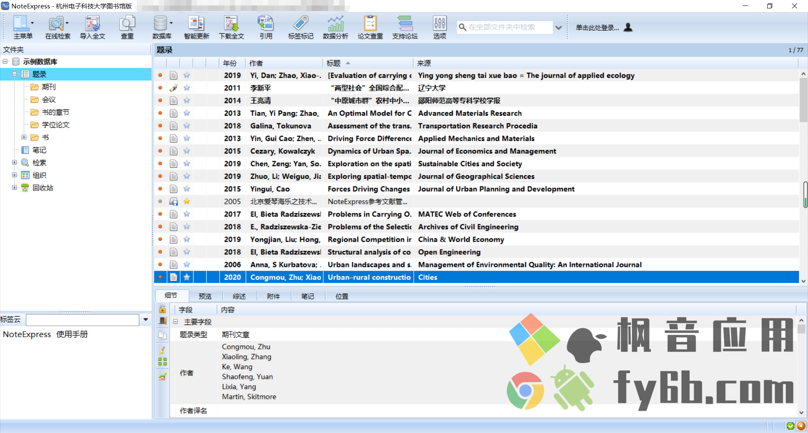Toggle read-status dot of 2005 NoteExpress row
This screenshot has width=808, height=433.
click(160, 201)
